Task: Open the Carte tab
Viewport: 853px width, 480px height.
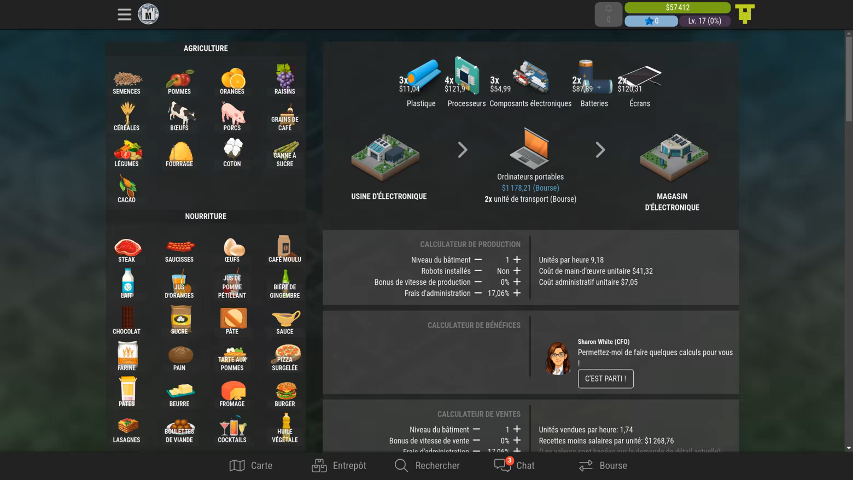Action: pyautogui.click(x=251, y=465)
